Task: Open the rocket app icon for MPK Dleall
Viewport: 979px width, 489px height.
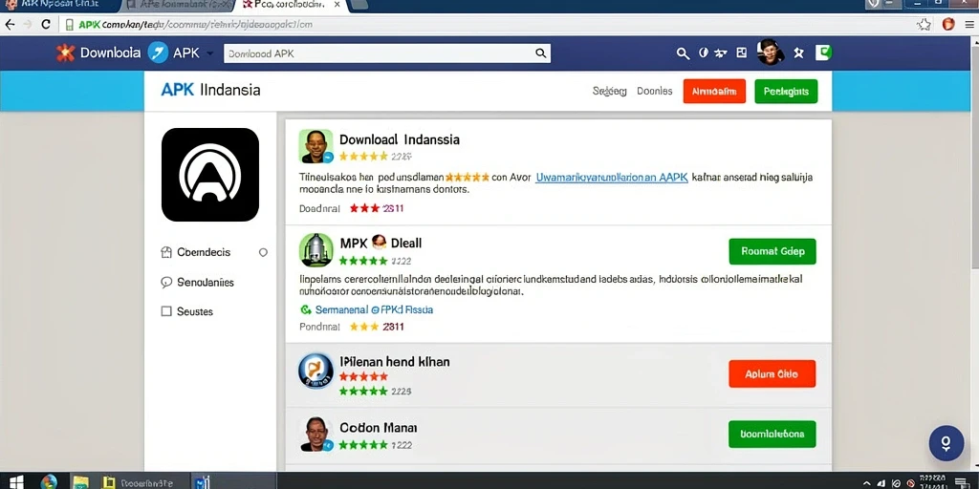Action: [x=315, y=250]
